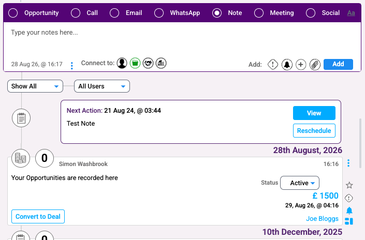The height and width of the screenshot is (240, 365).
Task: Click the coins opportunity timeline icon
Action: click(x=21, y=158)
